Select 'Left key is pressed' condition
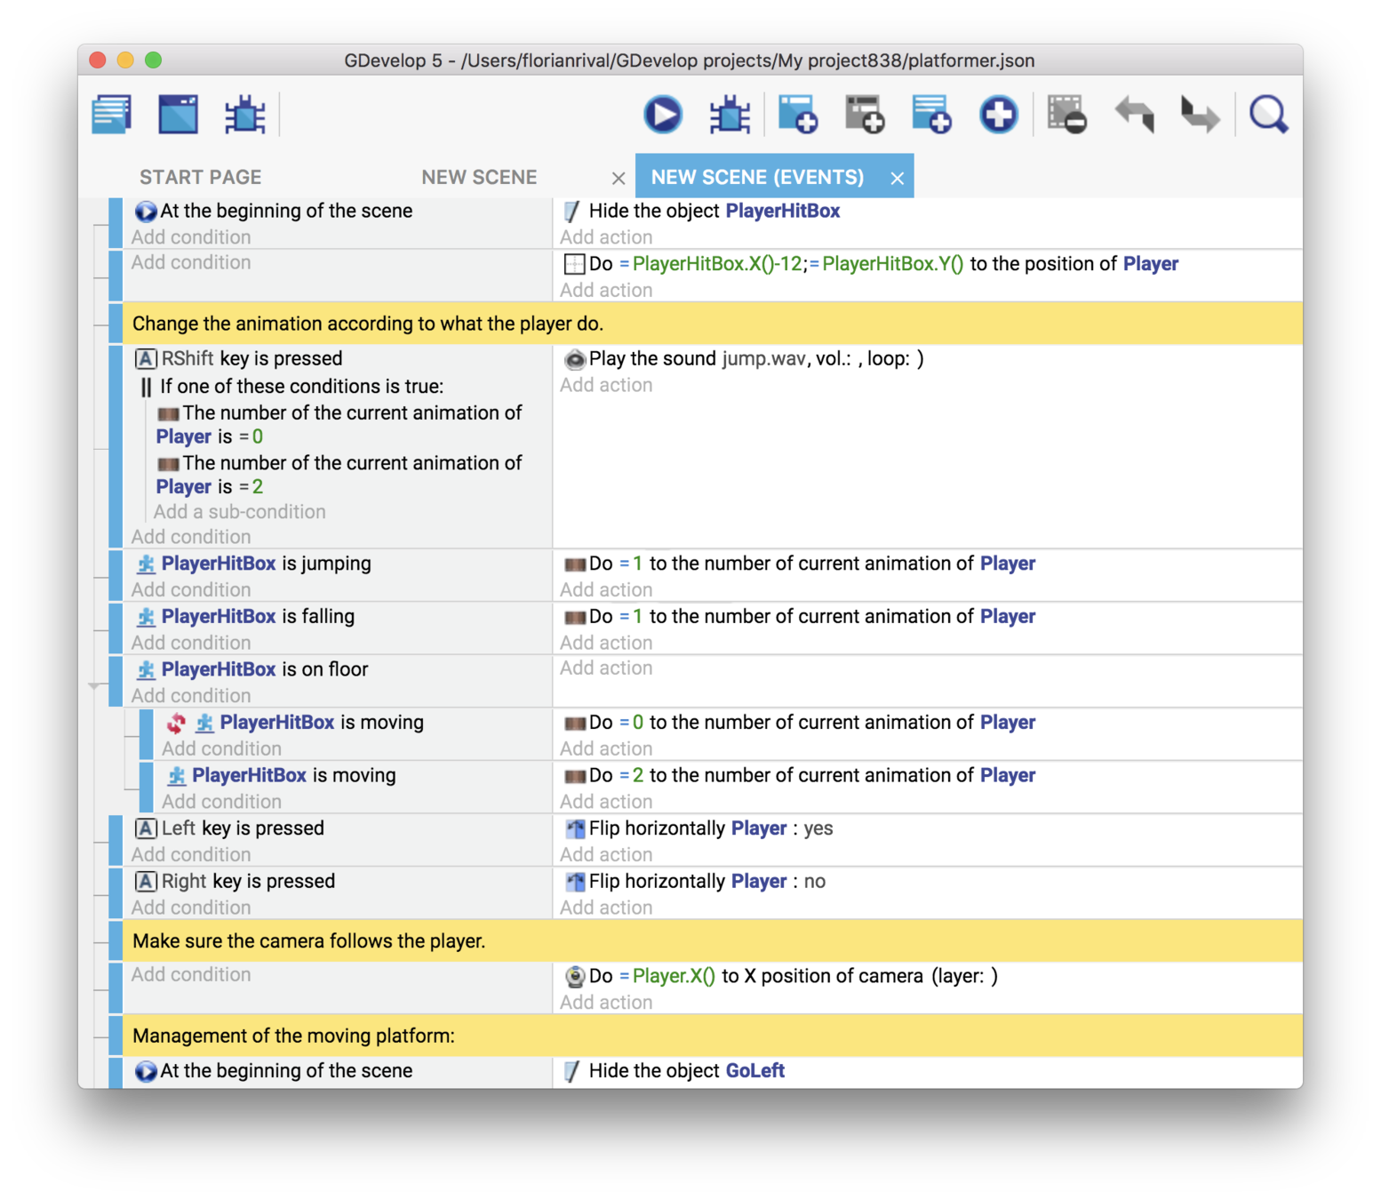 pyautogui.click(x=229, y=828)
